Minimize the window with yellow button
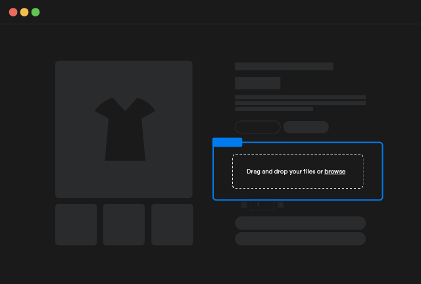This screenshot has width=421, height=284. click(x=24, y=12)
